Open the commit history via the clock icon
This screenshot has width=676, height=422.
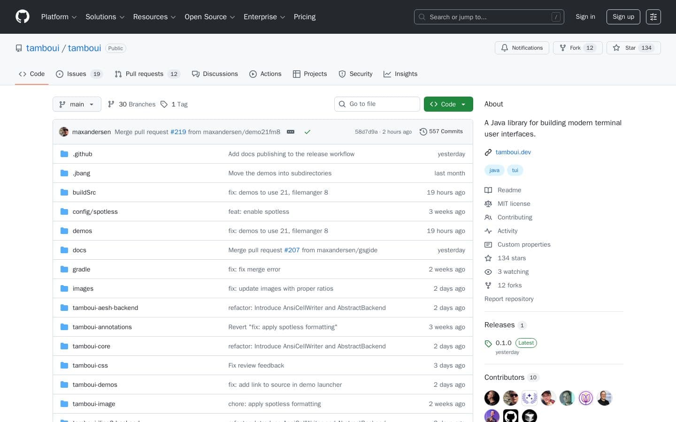point(423,131)
